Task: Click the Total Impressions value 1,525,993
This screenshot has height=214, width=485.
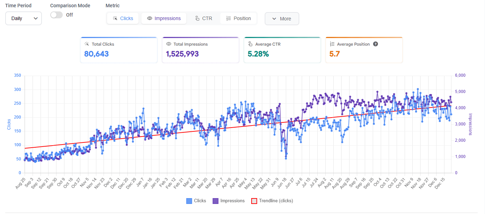Action: (182, 54)
